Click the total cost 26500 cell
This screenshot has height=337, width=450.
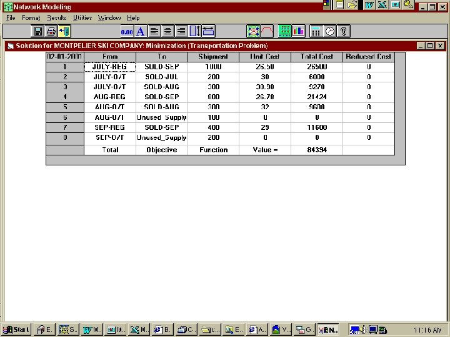[317, 67]
